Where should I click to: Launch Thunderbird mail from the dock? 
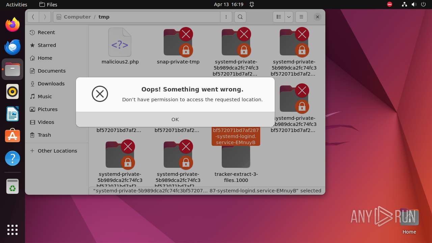[x=12, y=47]
